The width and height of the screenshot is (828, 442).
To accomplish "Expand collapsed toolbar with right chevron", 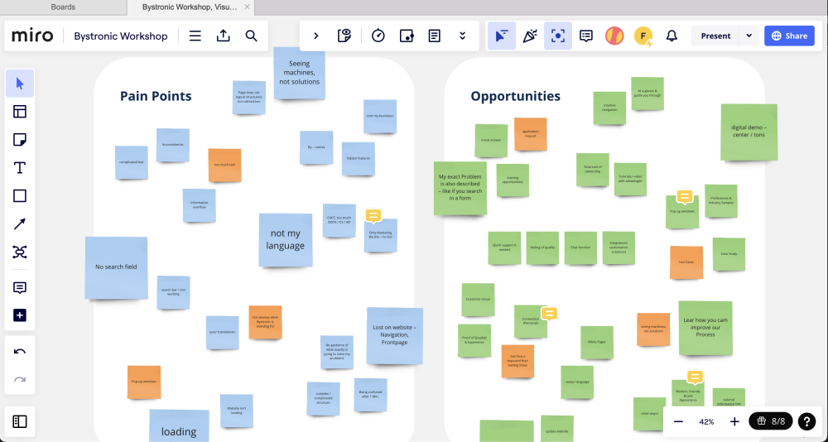I will (316, 36).
